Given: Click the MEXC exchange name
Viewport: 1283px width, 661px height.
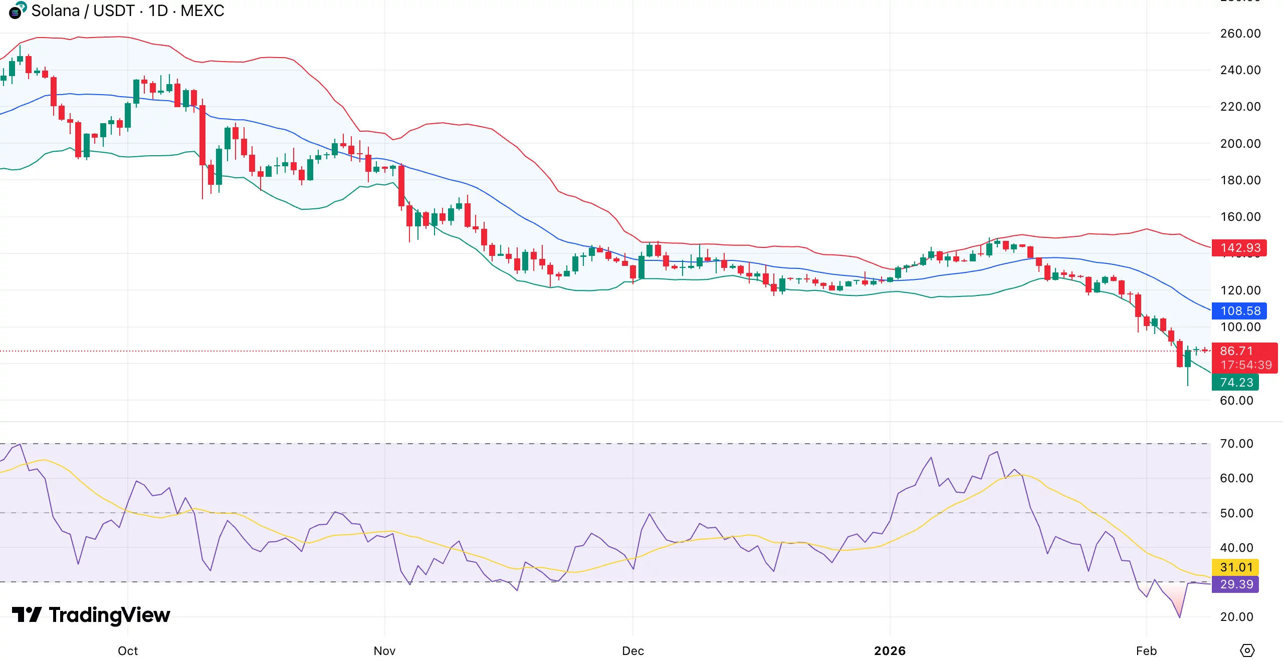Looking at the screenshot, I should [199, 11].
